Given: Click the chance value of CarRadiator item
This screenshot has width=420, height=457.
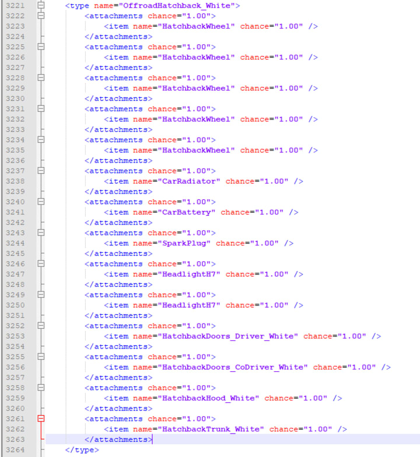Looking at the screenshot, I should tap(274, 181).
